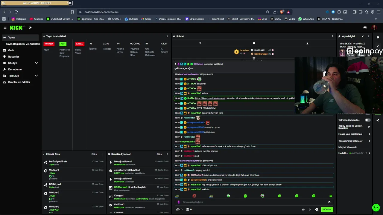Expand Hedefler Aktif hedefler row
383x215 pixels.
point(355,153)
